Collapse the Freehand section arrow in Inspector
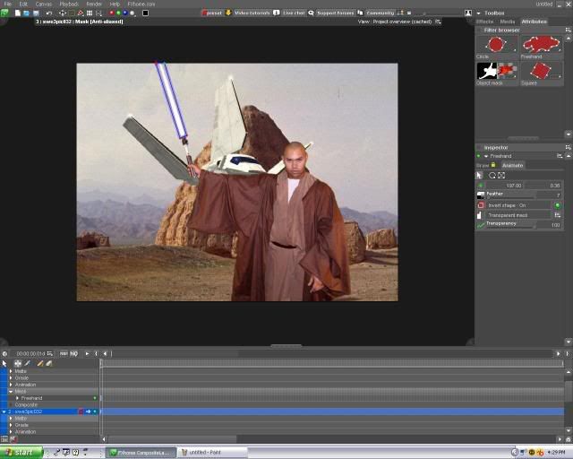This screenshot has height=459, width=573. coord(486,156)
